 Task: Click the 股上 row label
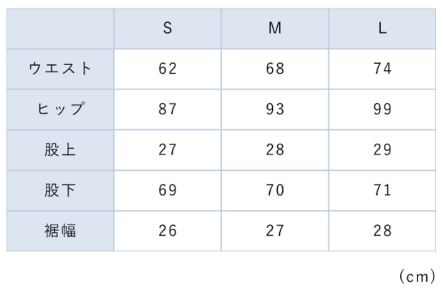(60, 150)
